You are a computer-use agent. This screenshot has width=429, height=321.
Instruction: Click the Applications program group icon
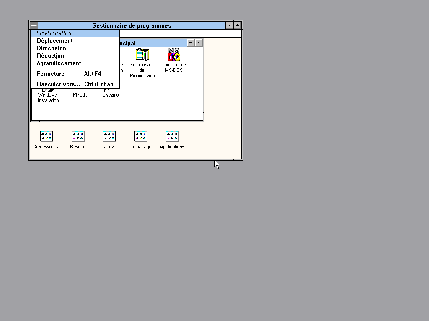click(x=172, y=136)
